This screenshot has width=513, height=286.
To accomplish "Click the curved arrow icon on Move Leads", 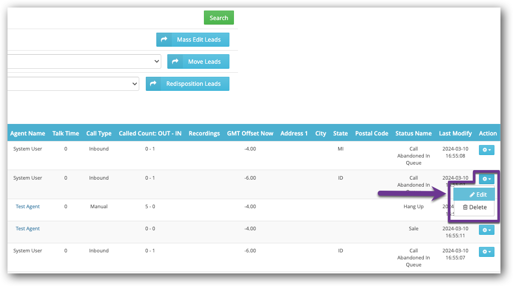I will 175,61.
